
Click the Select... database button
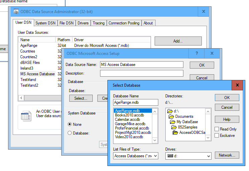(x=81, y=98)
